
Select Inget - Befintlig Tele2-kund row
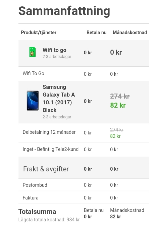[84, 149]
